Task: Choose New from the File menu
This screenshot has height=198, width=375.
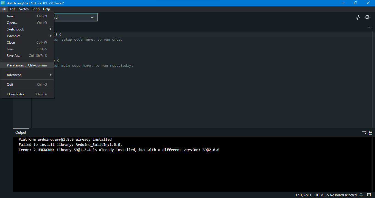Action: (x=27, y=16)
